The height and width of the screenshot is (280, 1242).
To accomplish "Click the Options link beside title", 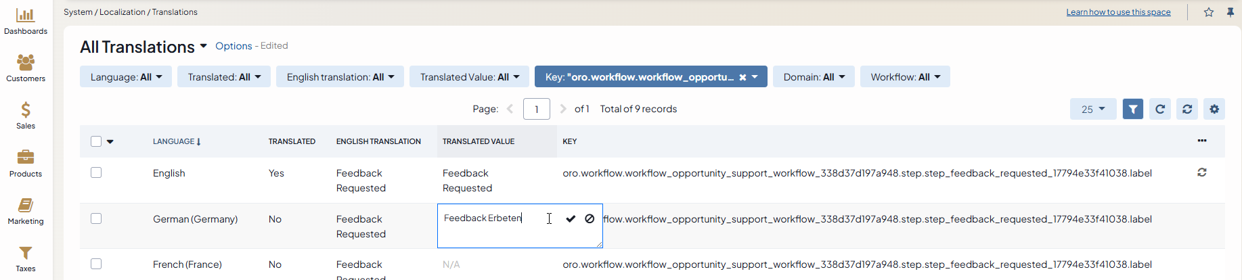I will [234, 46].
